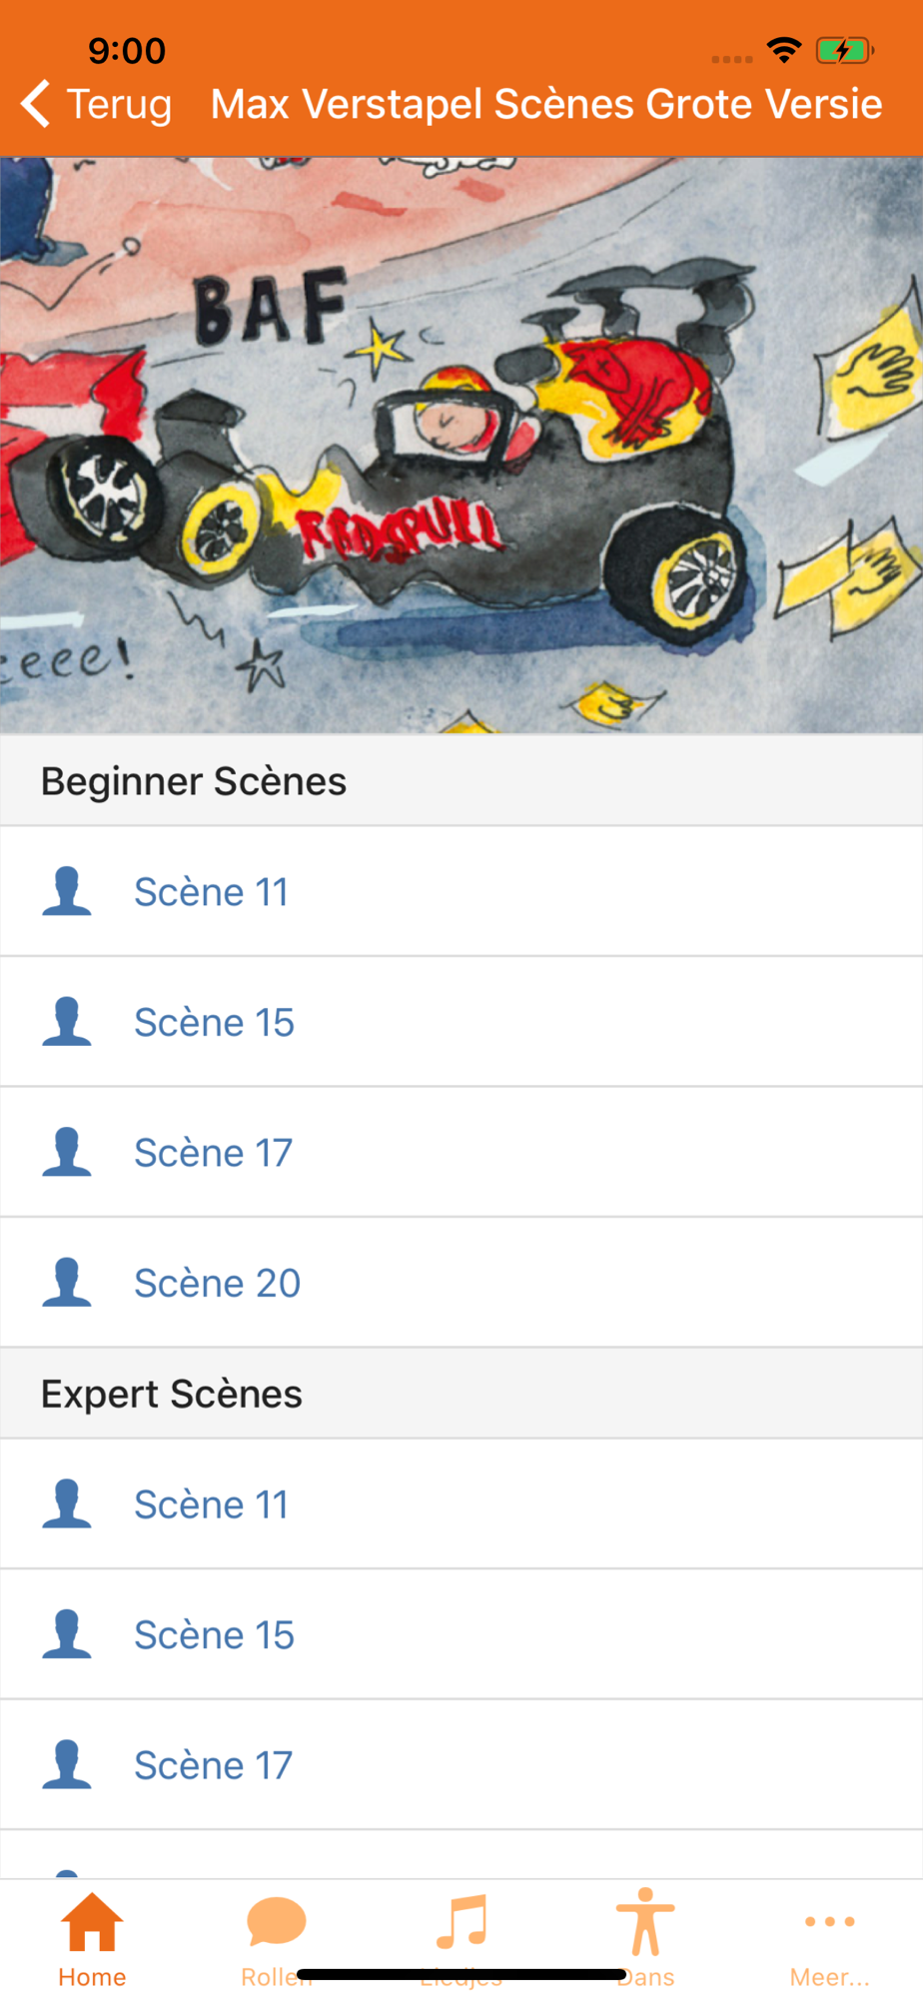Tap person icon beside Expert Scène 15
The width and height of the screenshot is (923, 1998).
pos(67,1634)
